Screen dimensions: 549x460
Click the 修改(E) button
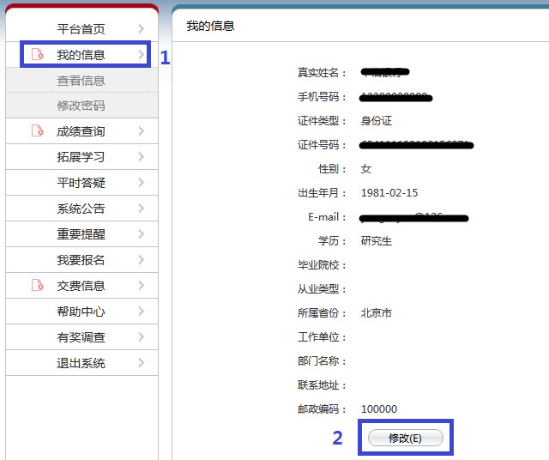pos(406,438)
